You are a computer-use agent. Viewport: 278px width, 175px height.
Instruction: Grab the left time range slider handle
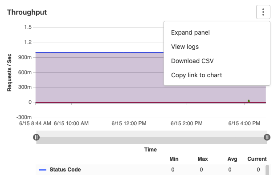(x=37, y=137)
